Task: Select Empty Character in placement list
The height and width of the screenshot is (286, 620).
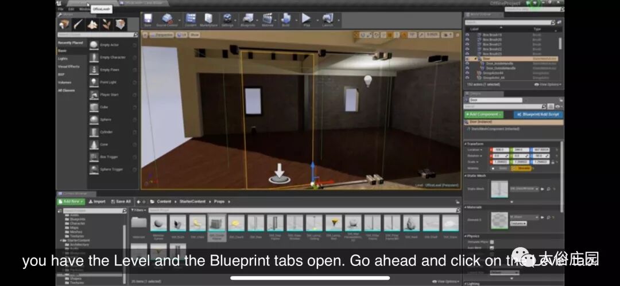Action: (113, 57)
